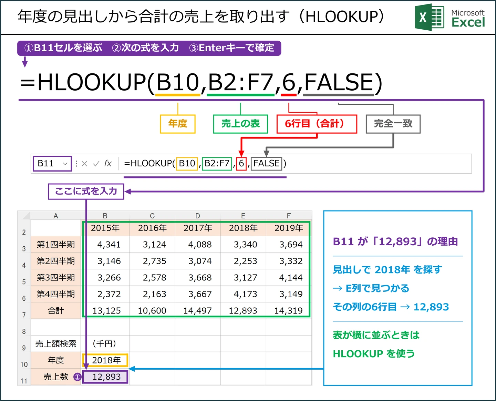Image resolution: width=496 pixels, height=401 pixels.
Task: Click inside the formula bar HLOOKUP formula
Action: tap(205, 163)
